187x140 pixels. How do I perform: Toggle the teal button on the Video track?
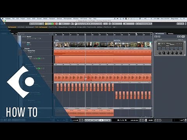28,44
